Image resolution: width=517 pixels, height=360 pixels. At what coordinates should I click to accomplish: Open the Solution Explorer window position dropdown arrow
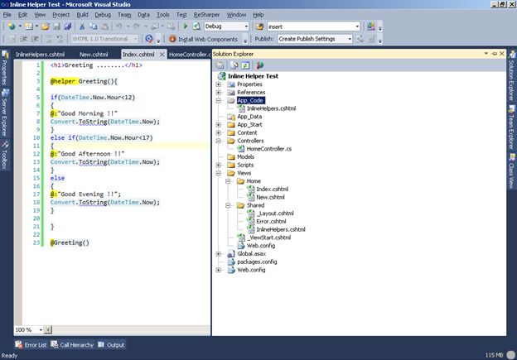click(486, 53)
